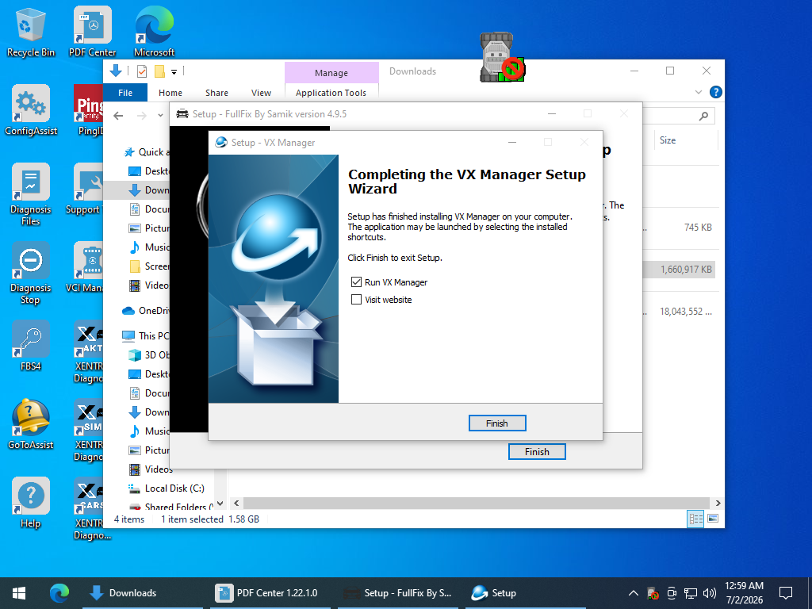Select the 1,660,917 KB file row

(679, 270)
